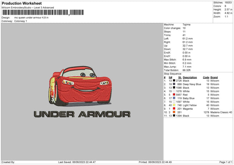Click the 'Description' column header
Viewport: 234px width, 165px height.
point(190,77)
